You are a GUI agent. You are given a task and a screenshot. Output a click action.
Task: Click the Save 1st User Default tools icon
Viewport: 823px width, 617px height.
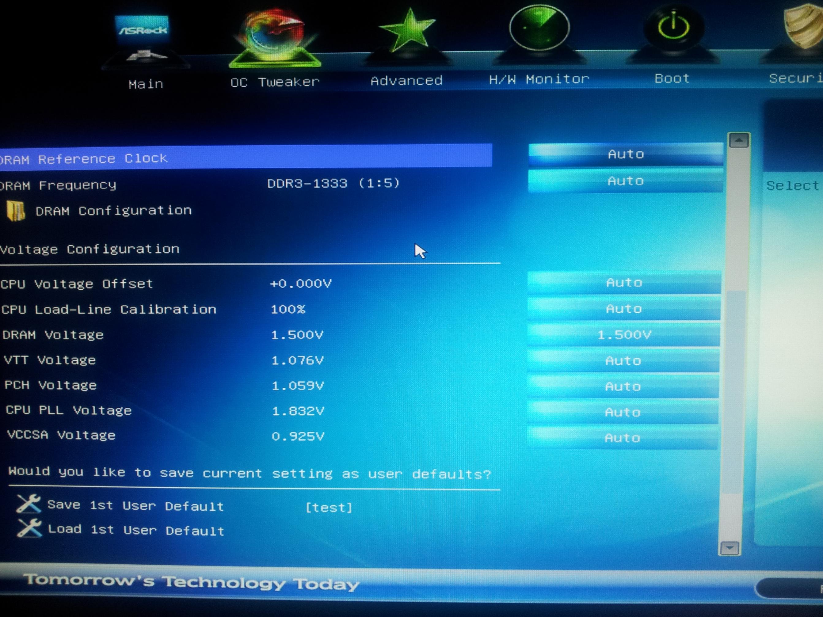tap(29, 504)
